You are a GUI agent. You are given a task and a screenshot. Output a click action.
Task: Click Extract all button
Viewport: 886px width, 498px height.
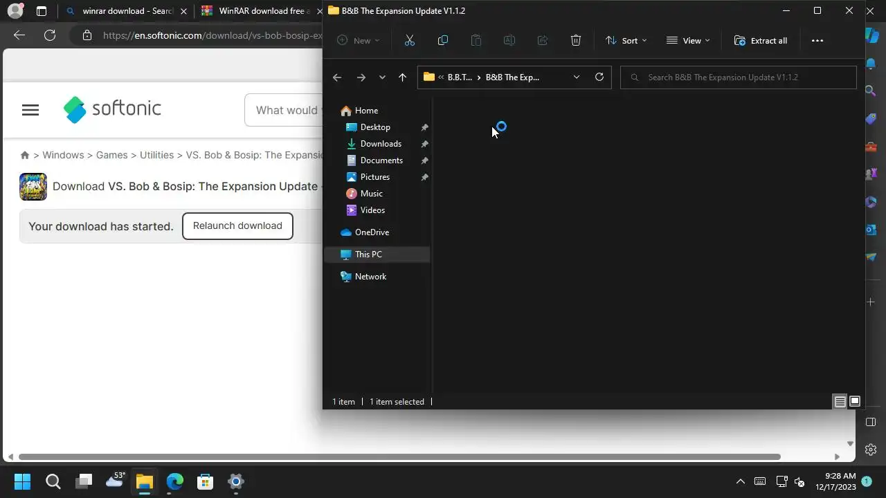(761, 41)
